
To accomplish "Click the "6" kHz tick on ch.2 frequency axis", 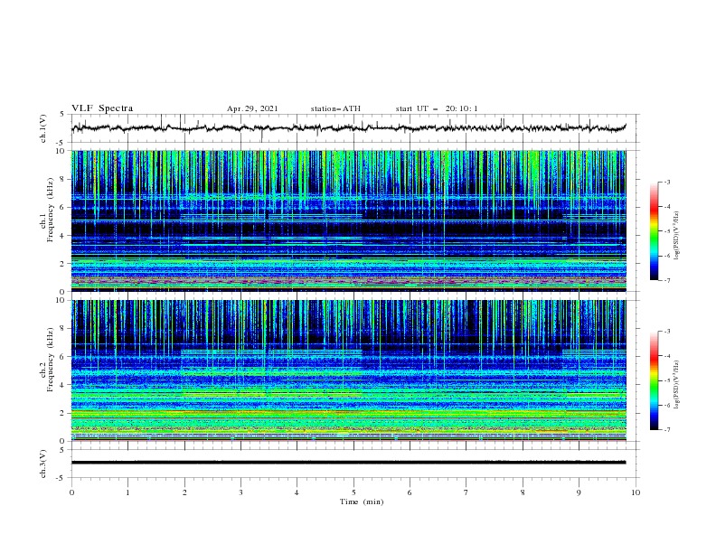I will click(x=63, y=356).
